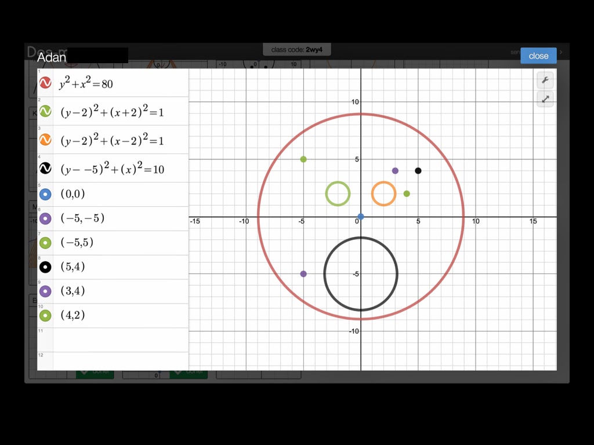
Task: Click the green circle icon beside (y−2)²+(x+2)²=1
Action: (x=45, y=111)
